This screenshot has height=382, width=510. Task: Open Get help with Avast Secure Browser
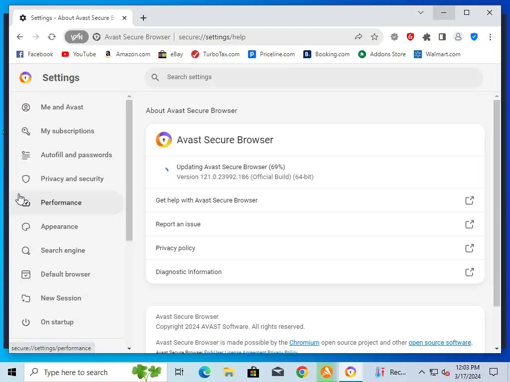pos(315,200)
